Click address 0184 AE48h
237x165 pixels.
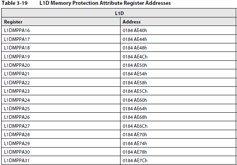click(135, 48)
